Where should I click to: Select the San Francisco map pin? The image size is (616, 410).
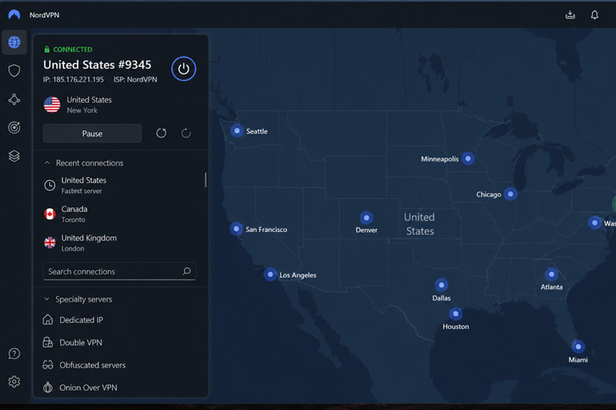click(236, 229)
